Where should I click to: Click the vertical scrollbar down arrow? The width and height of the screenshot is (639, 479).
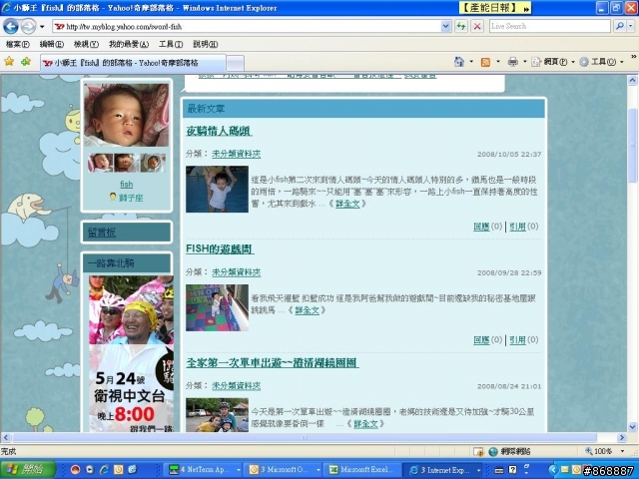632,427
